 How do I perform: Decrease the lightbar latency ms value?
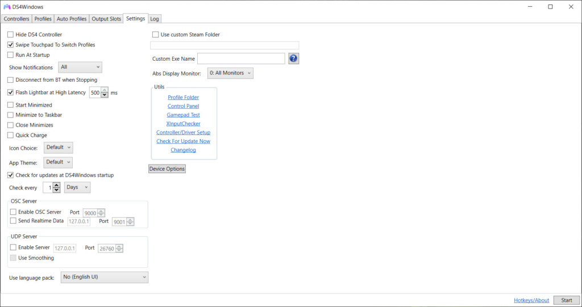click(105, 95)
